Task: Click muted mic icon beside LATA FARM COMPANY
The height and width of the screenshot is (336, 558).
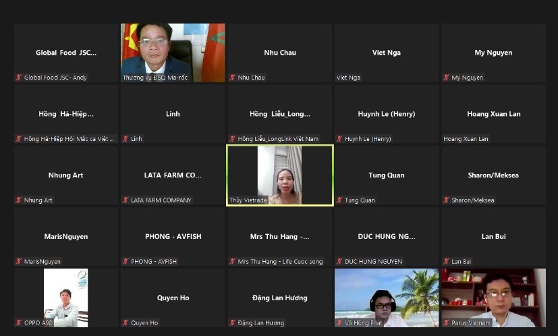Action: 125,200
